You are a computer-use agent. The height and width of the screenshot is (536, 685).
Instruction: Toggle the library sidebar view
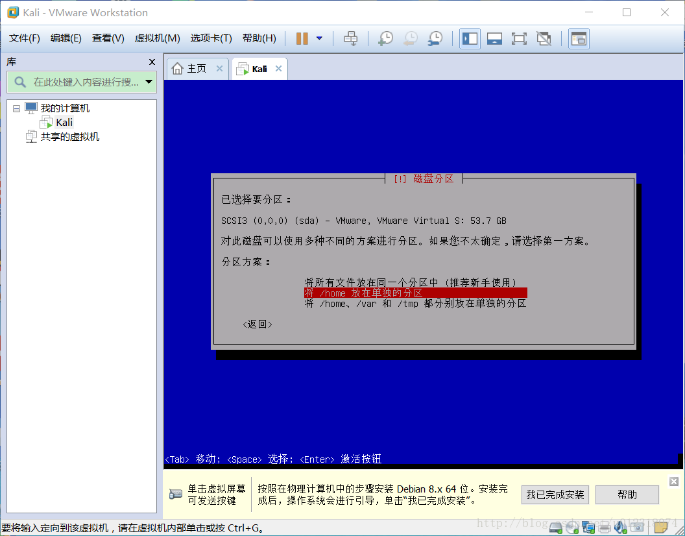pos(470,38)
